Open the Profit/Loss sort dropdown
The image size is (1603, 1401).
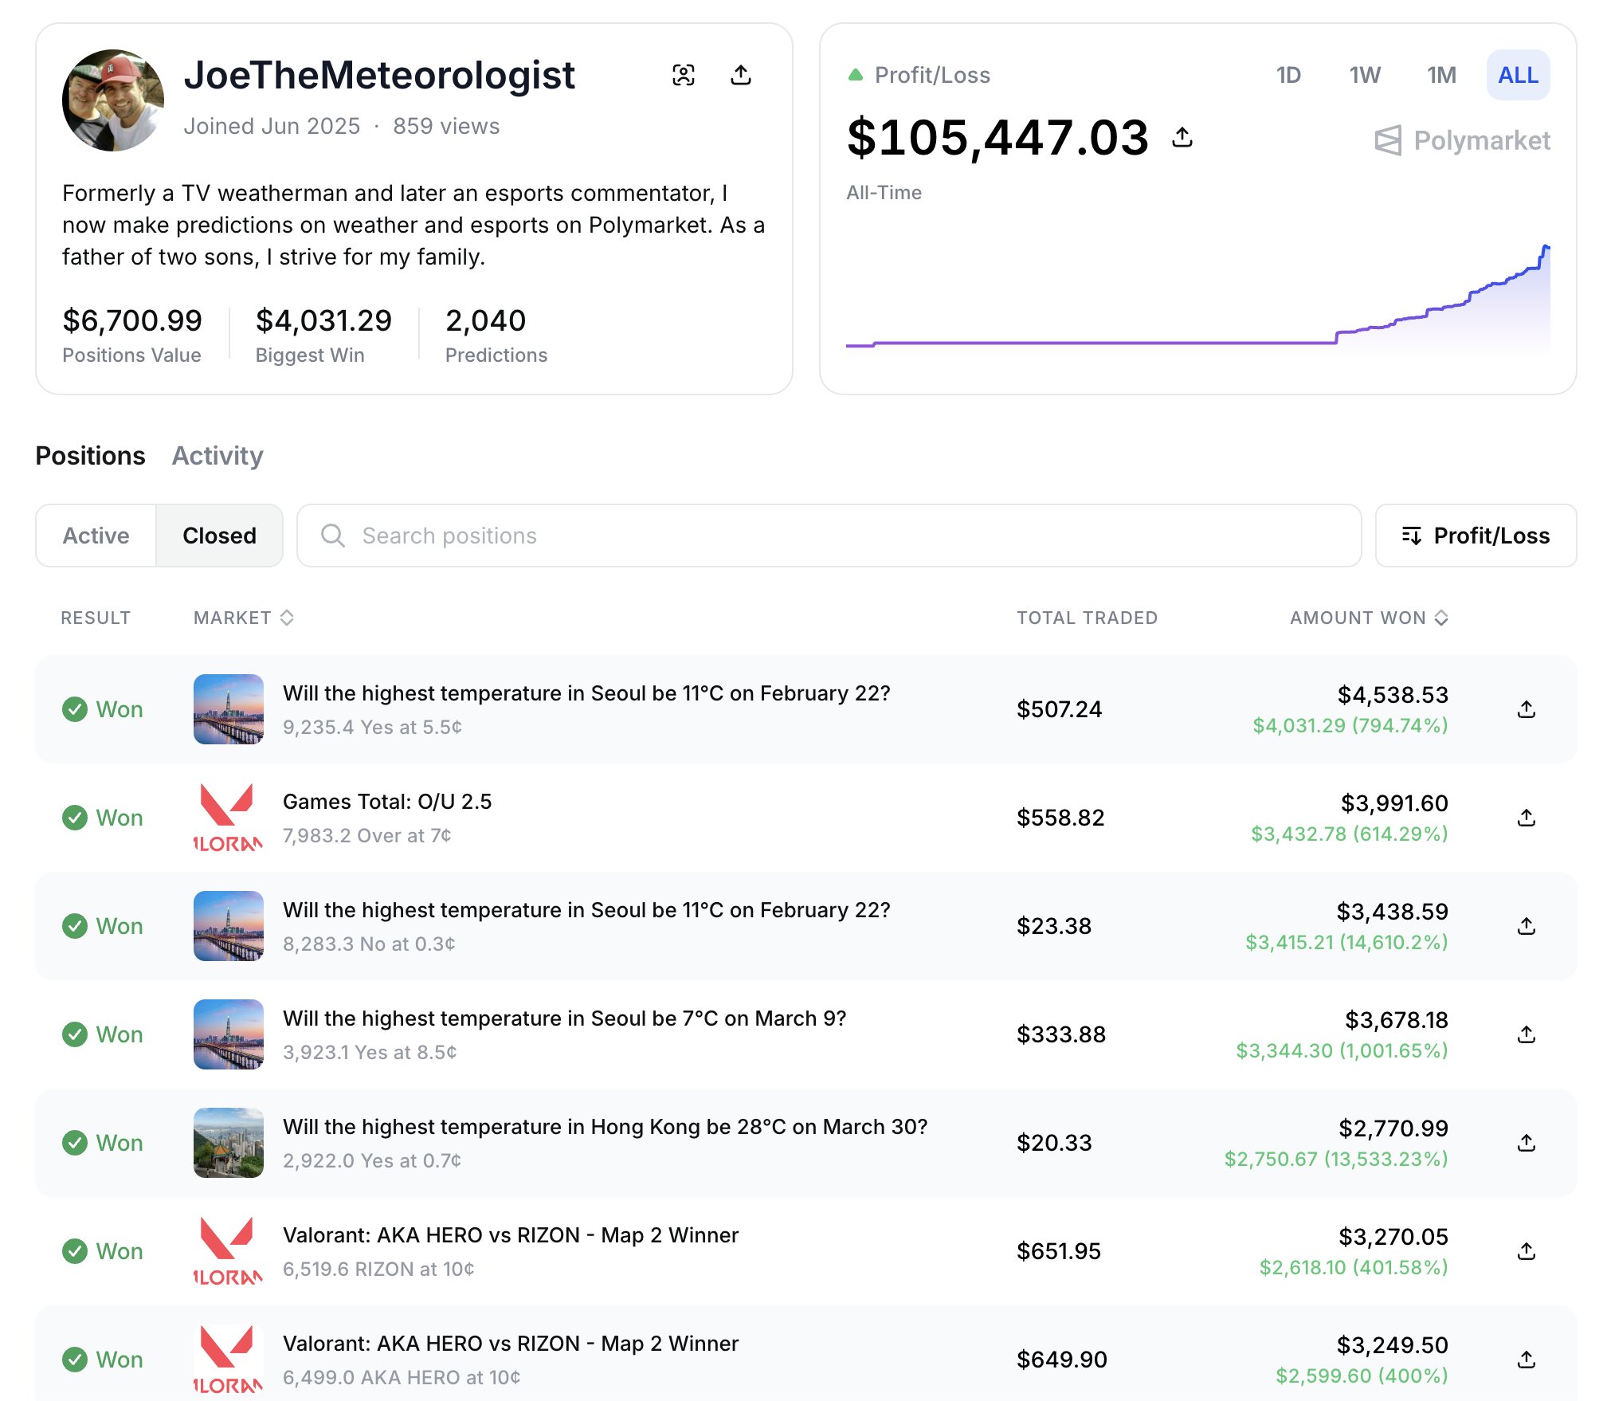tap(1476, 536)
